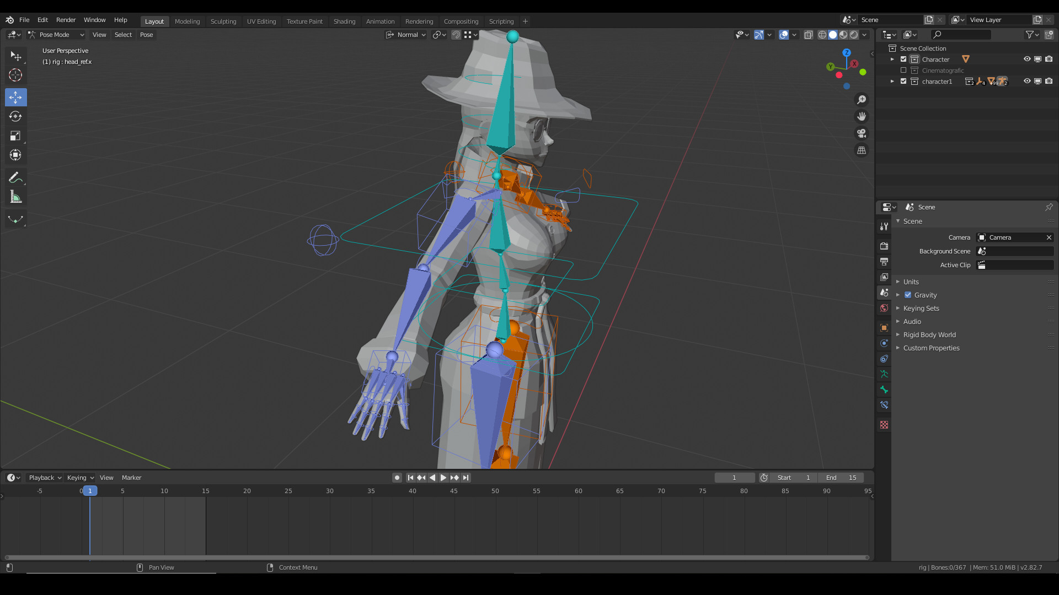
Task: Select the Transform tool
Action: [15, 155]
